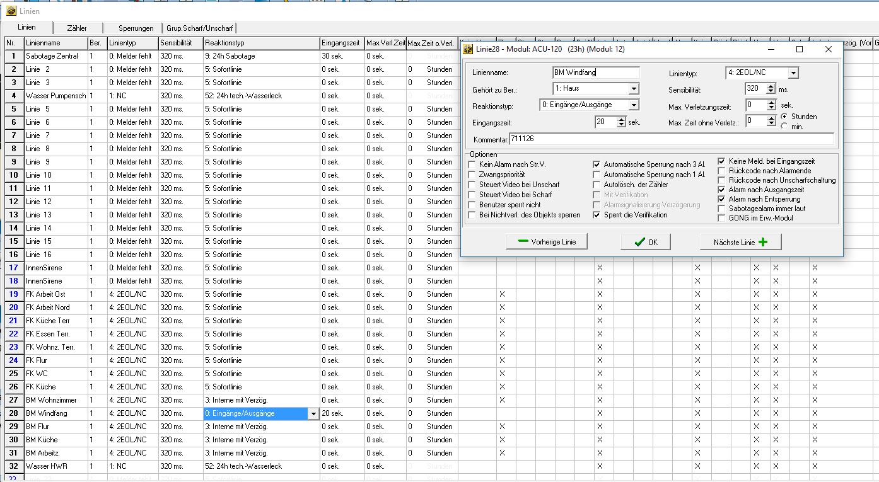Click the green plus on Nächste Linie
Screen dimensions: 879x482
763,243
